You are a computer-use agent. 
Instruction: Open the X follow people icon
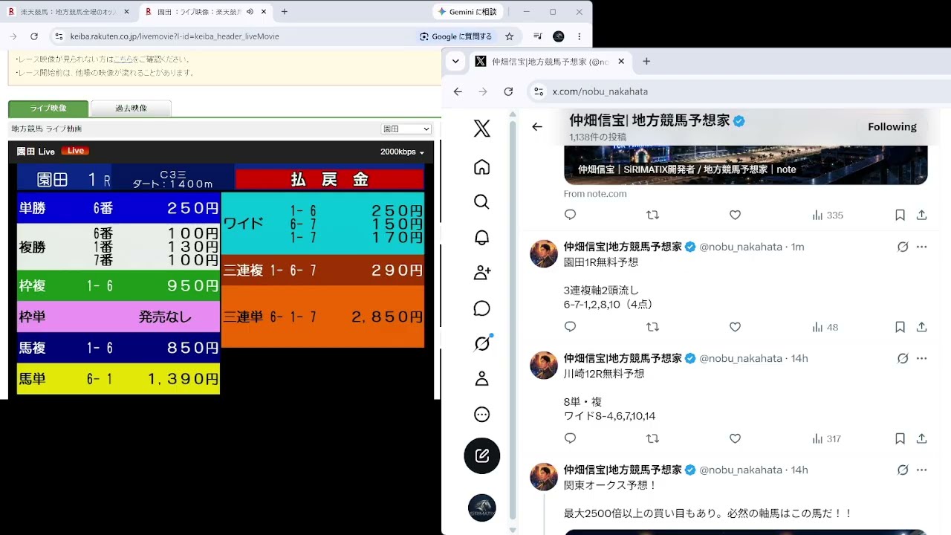click(x=481, y=273)
